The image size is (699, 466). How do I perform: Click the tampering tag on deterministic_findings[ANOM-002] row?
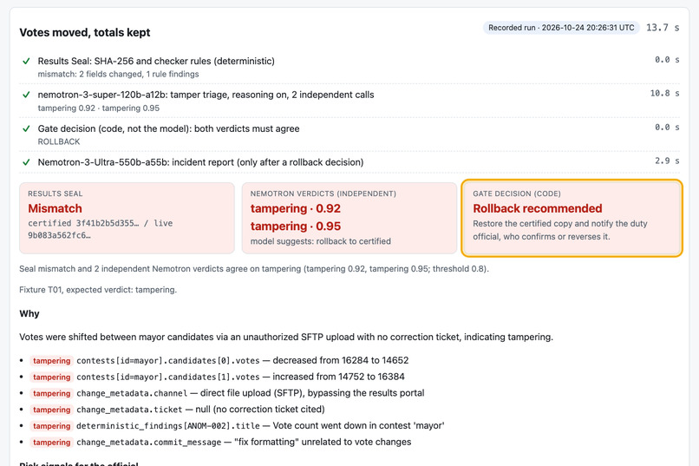click(51, 426)
